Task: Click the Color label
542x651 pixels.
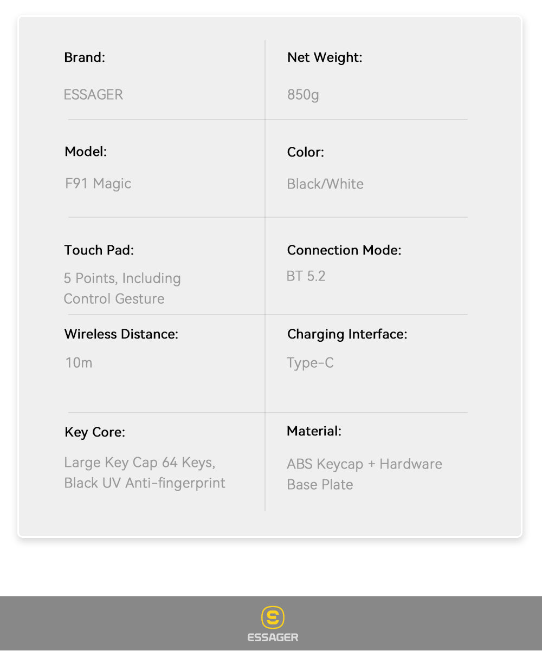Action: (x=306, y=152)
